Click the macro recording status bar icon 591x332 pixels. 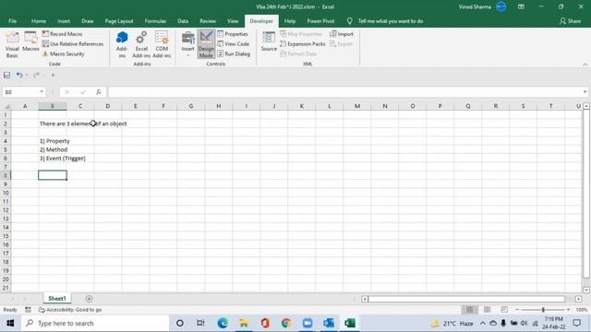coord(28,310)
